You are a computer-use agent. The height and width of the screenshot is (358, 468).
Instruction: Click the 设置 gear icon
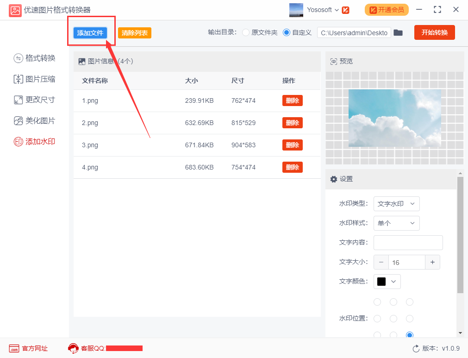(334, 179)
